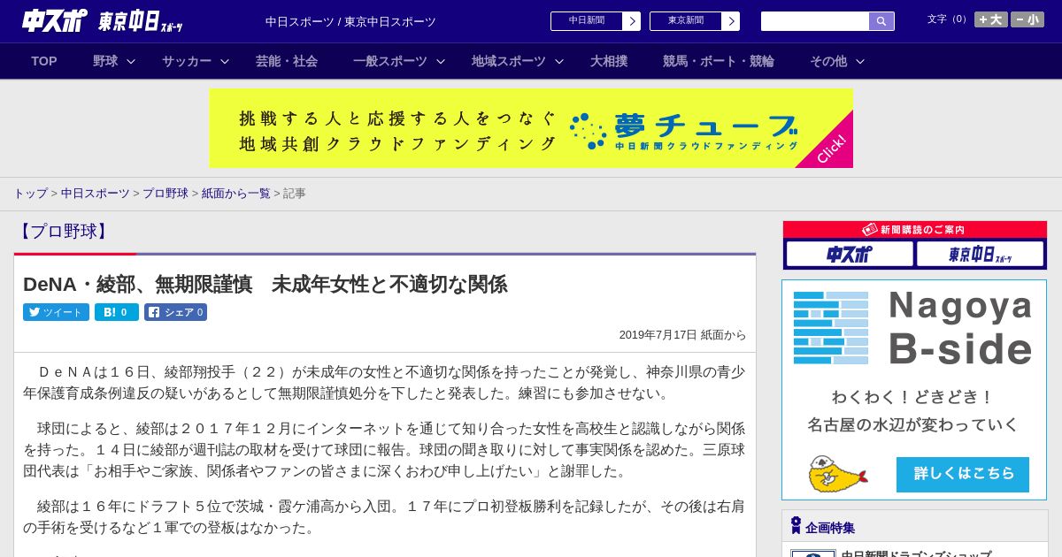Screen dimensions: 1062x557
Task: Click the 【プロ野球】 section heading
Action: pyautogui.click(x=64, y=232)
